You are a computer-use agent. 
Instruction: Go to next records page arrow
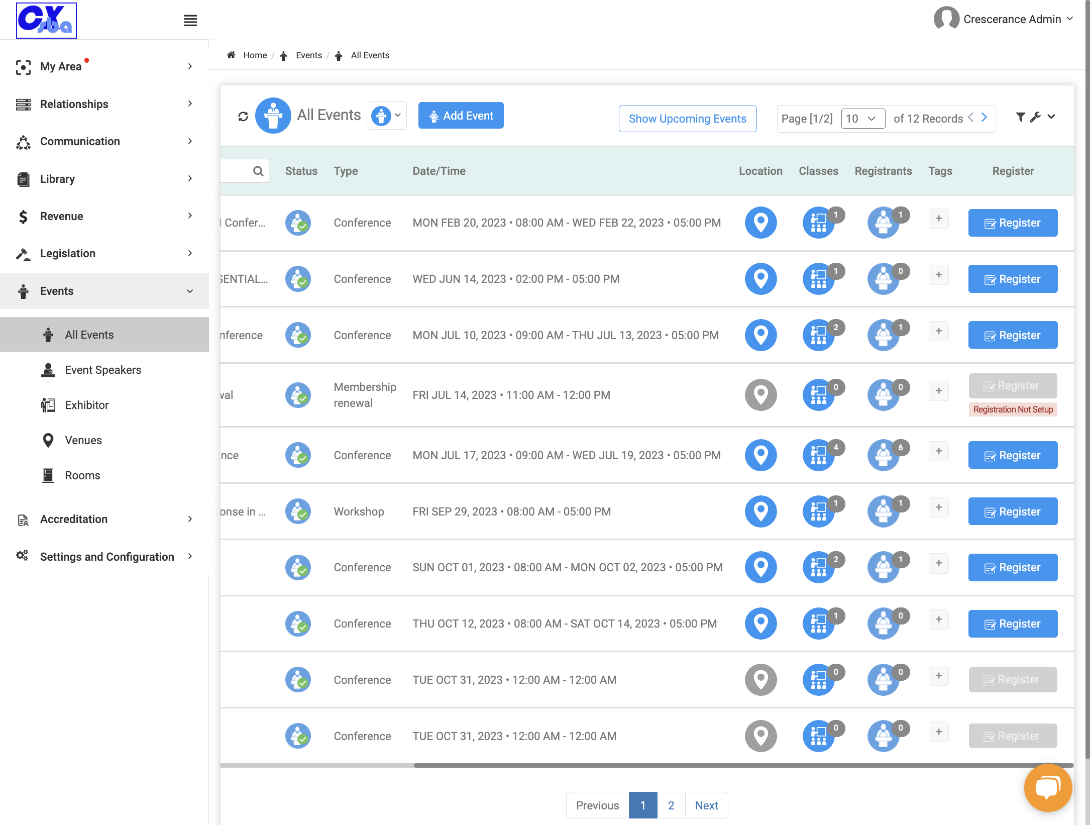[984, 118]
